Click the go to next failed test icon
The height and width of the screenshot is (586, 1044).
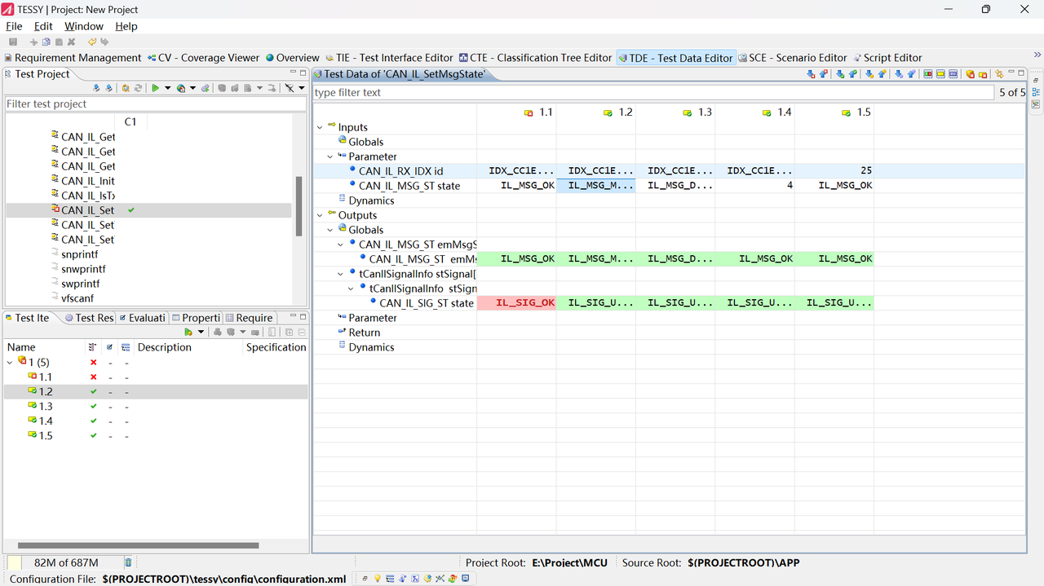pyautogui.click(x=811, y=74)
